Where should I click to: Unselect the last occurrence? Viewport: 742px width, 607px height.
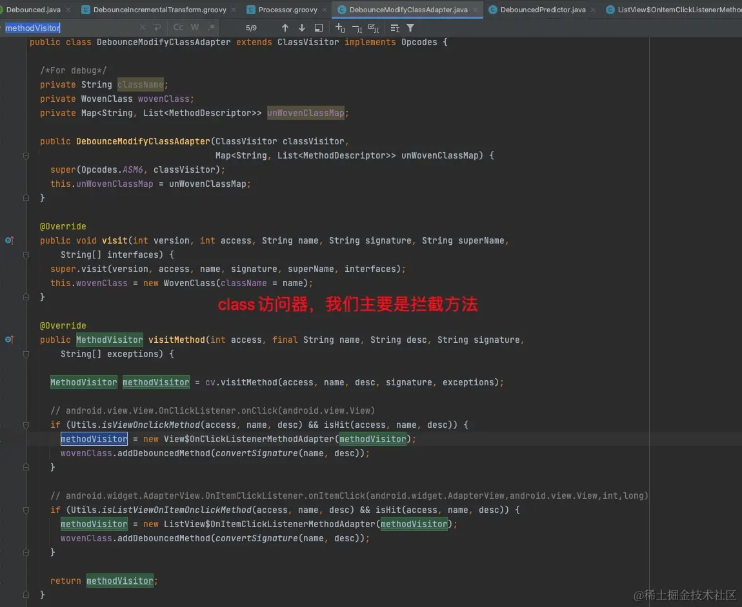(357, 28)
